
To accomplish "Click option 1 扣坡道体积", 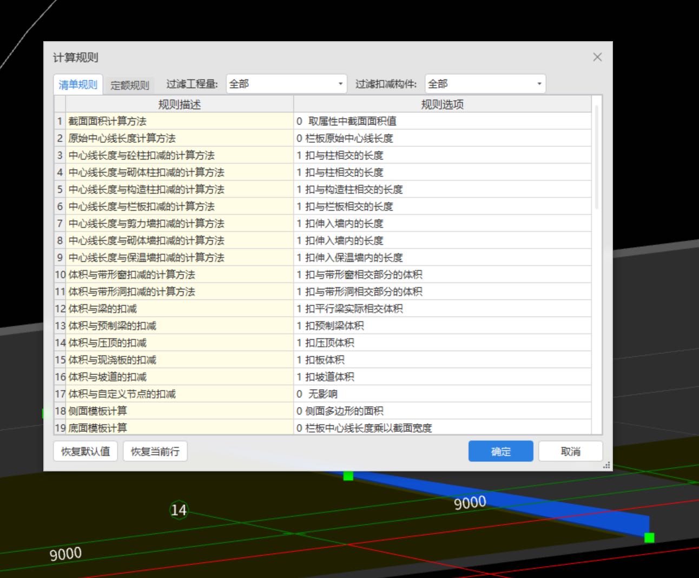I will (443, 377).
